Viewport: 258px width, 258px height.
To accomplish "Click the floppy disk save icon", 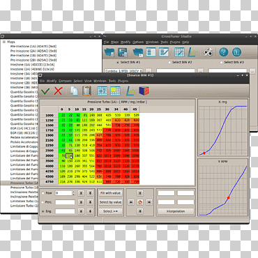I will (x=123, y=52).
